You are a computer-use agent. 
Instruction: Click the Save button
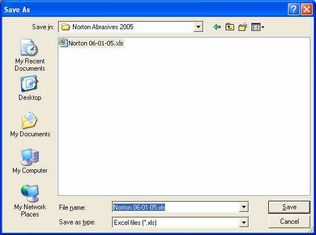[289, 207]
